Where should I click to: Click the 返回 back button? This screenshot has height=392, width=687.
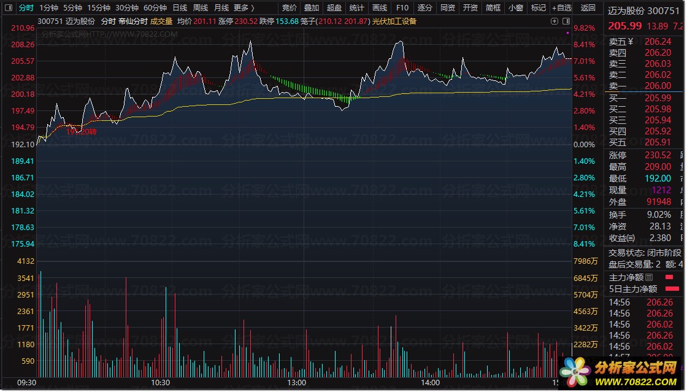pyautogui.click(x=588, y=8)
